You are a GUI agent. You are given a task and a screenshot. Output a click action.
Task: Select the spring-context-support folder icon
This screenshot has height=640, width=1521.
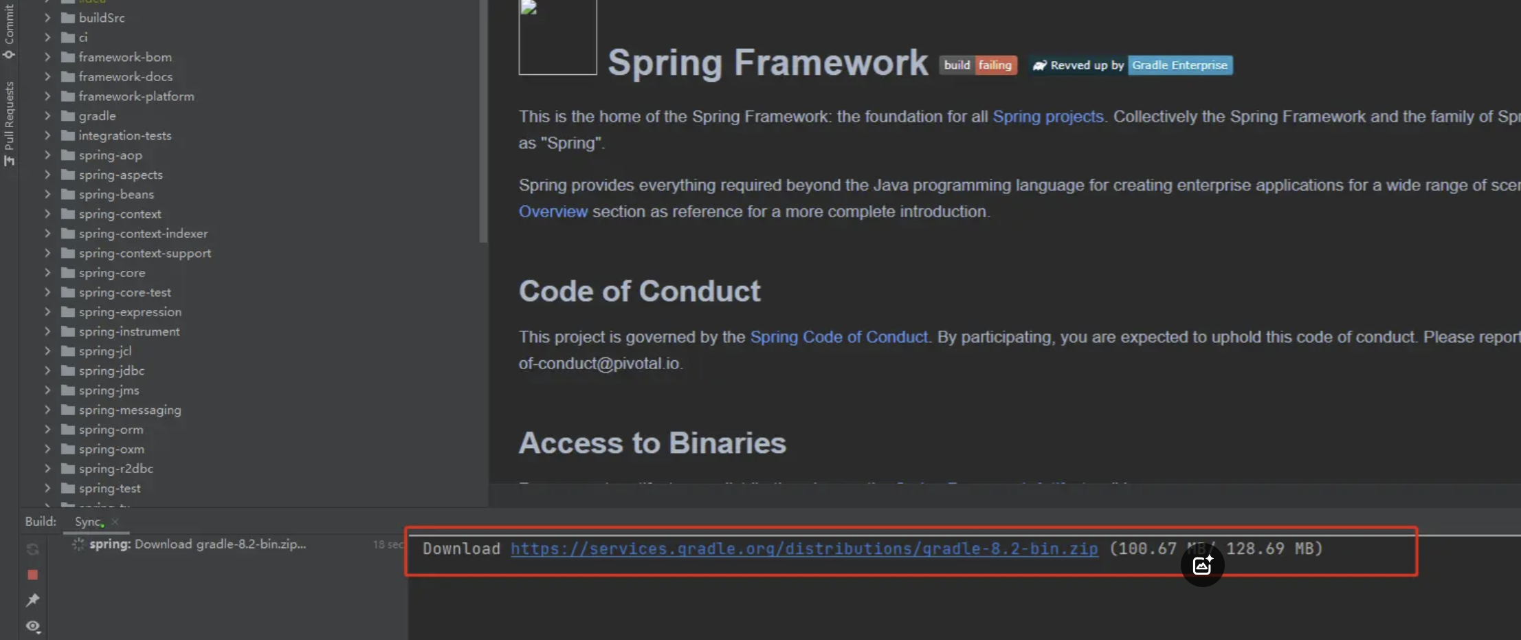pos(67,253)
